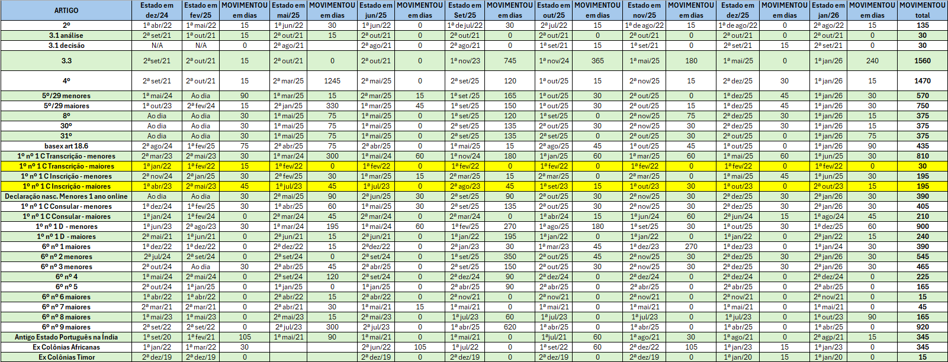Image resolution: width=948 pixels, height=362 pixels.
Task: Click the ARTIGO column header cell
Action: click(x=66, y=10)
